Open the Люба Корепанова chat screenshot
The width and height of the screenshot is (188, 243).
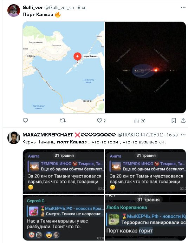pos(145,218)
